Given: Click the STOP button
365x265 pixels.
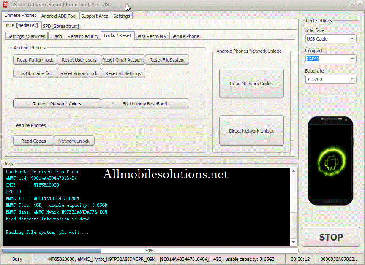Looking at the screenshot, I should 331,237.
